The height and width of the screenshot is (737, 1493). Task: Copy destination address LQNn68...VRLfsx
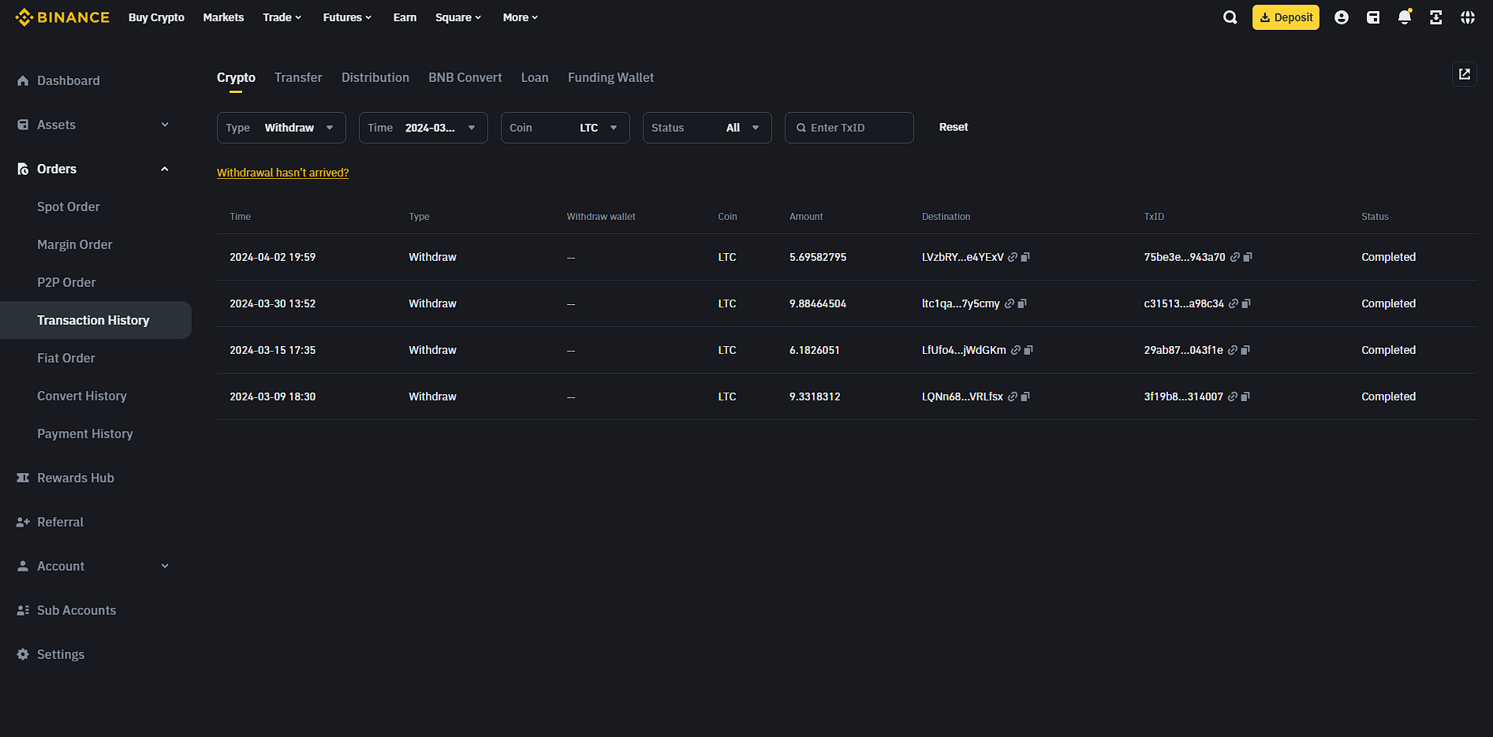click(1025, 396)
